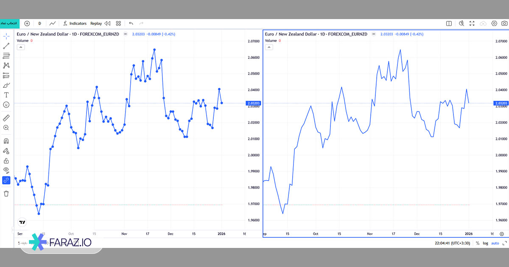The image size is (509, 267).
Task: Collapse the left chart legend arrow
Action: click(x=20, y=47)
